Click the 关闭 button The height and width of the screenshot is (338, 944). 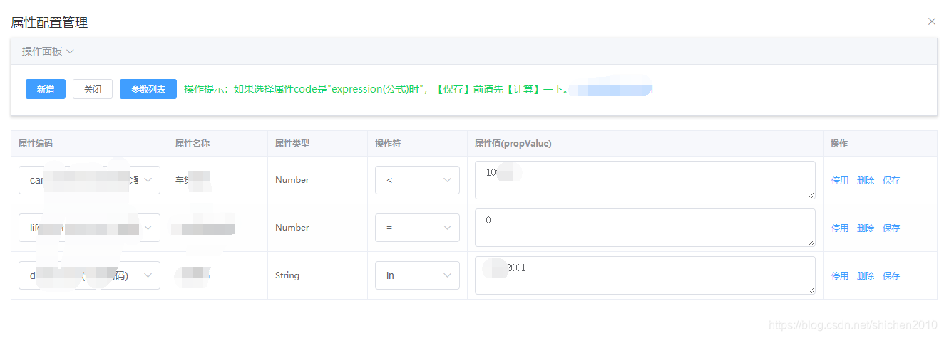click(93, 89)
